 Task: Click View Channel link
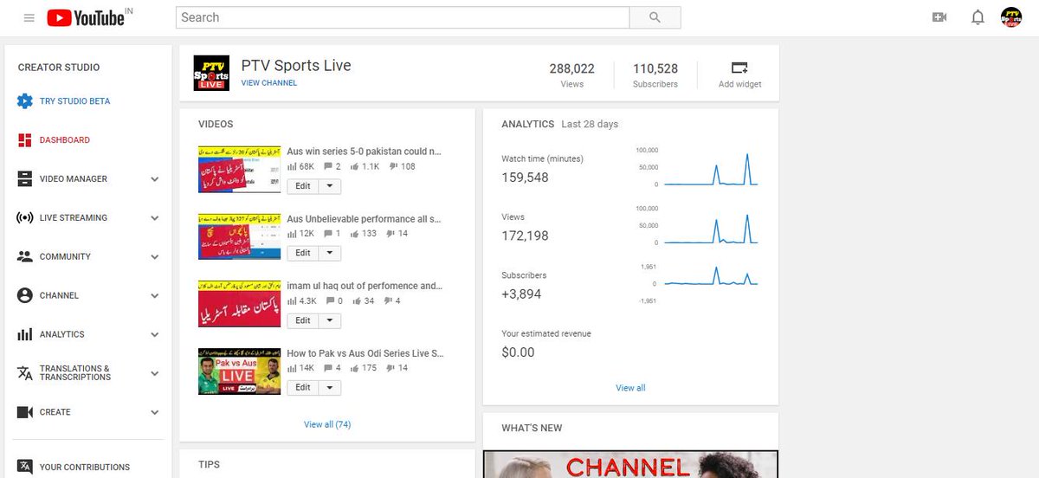click(269, 83)
